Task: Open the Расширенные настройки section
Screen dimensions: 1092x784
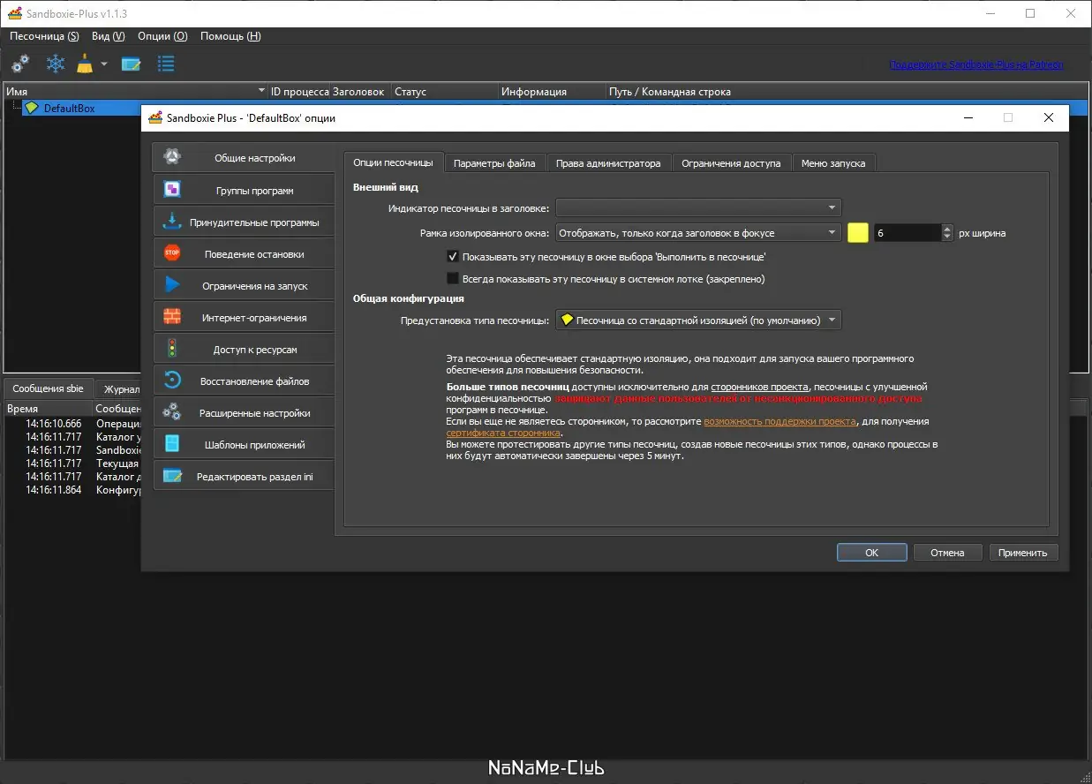Action: [244, 412]
